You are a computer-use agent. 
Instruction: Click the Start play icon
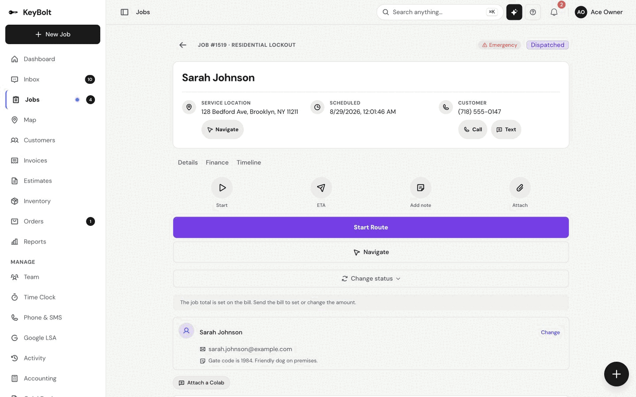222,188
